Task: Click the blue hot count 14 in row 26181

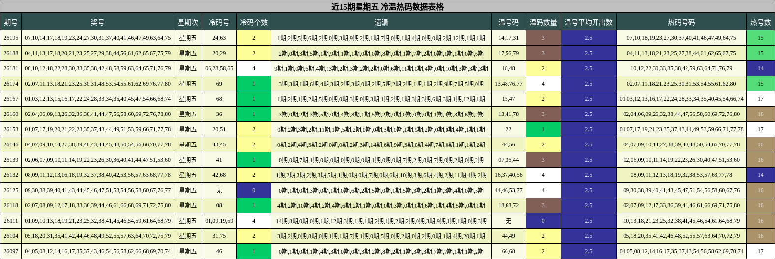Action: coord(761,68)
